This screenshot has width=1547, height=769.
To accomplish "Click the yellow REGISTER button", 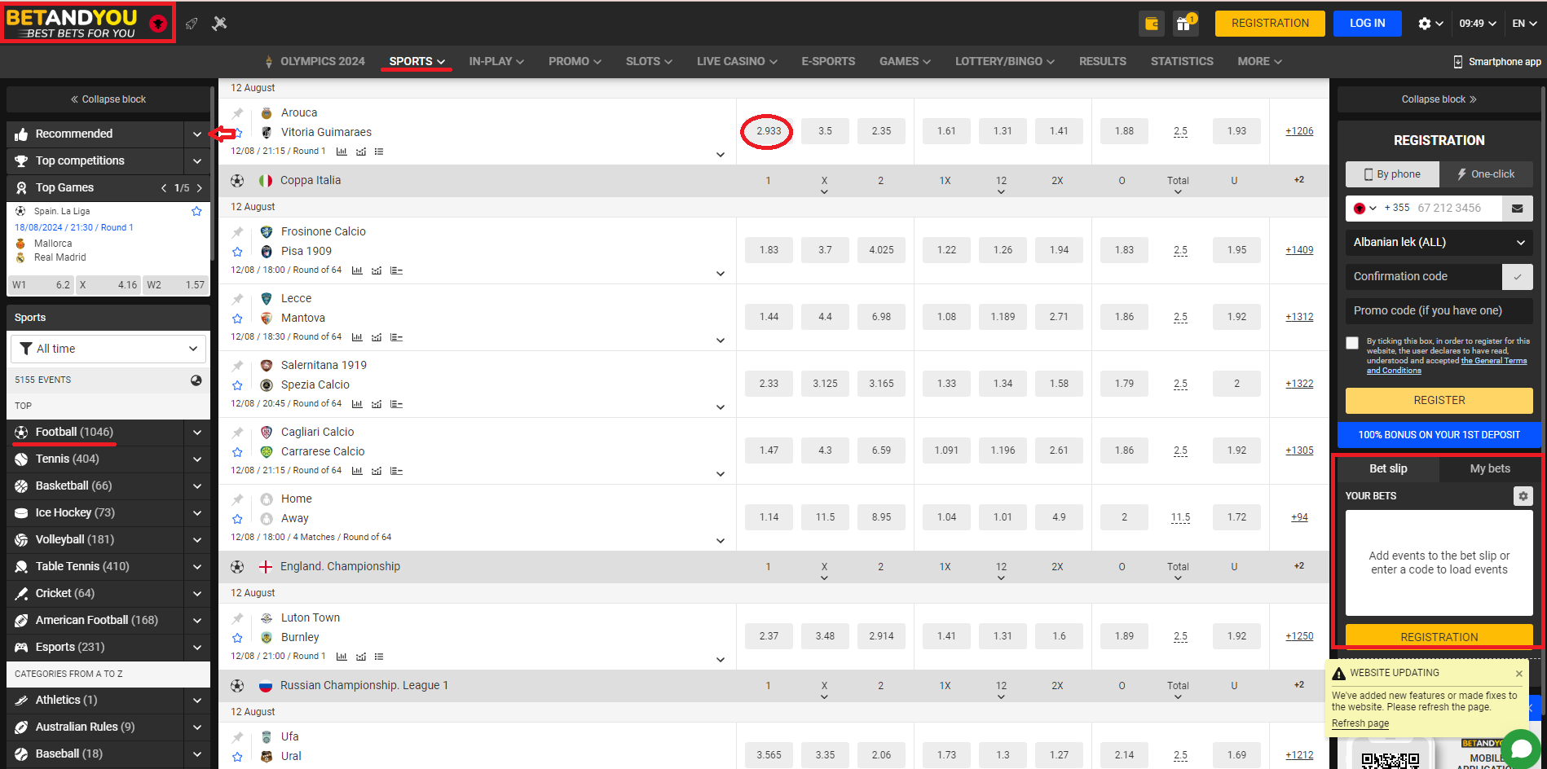I will (1439, 401).
